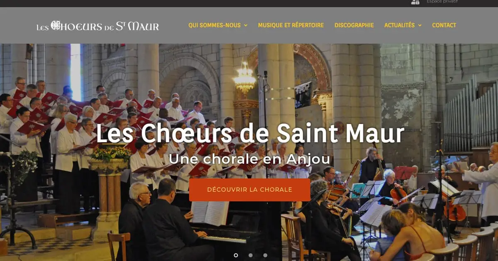
Task: Navigate to Discographie
Action: (354, 25)
